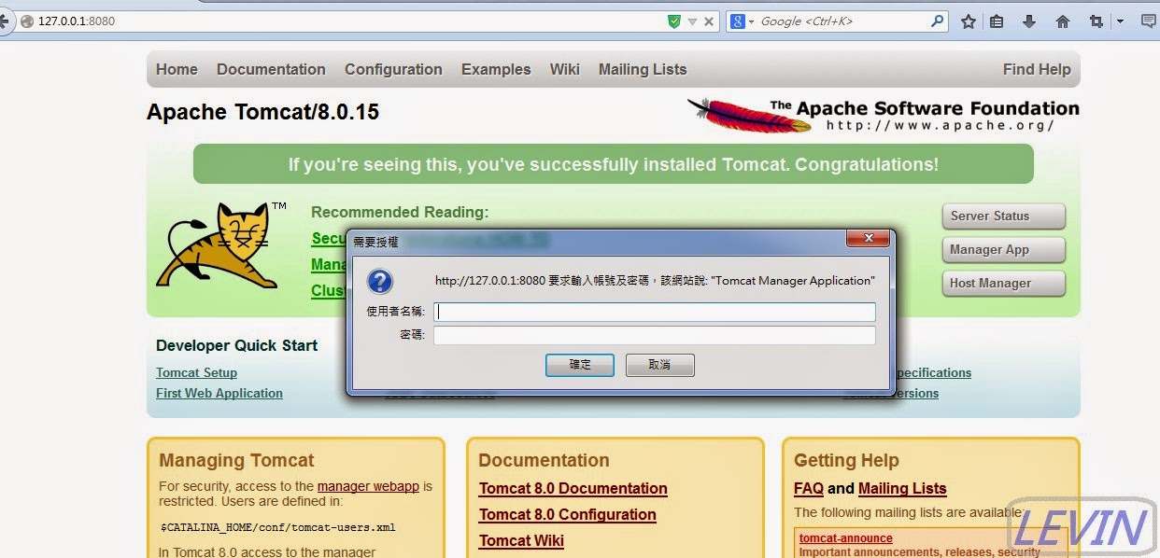Open the Home nav item

tap(177, 69)
